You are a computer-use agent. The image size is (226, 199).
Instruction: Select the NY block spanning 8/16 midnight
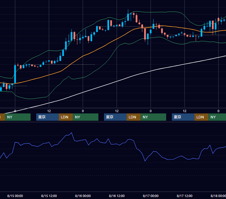point(86,117)
